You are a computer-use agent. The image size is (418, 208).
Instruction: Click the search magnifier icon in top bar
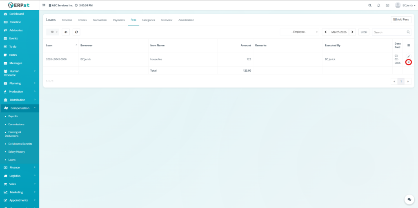(x=370, y=5)
